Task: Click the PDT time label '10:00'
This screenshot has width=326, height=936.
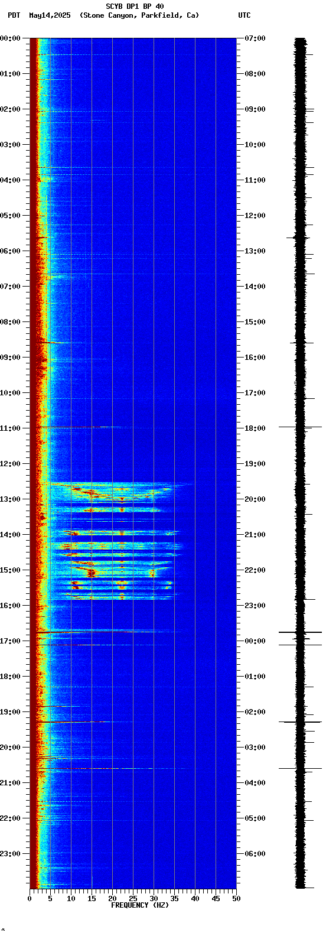Action: (10, 393)
